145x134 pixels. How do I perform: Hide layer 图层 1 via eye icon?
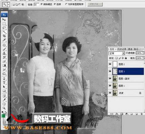(x=110, y=86)
